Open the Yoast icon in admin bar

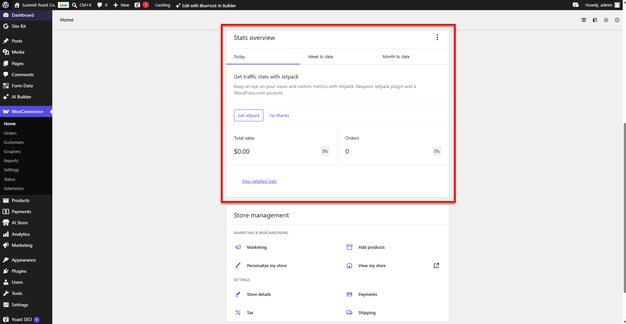coord(137,5)
